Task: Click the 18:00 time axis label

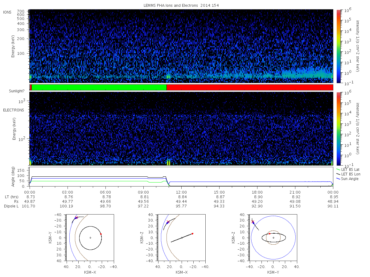Action: click(257, 192)
